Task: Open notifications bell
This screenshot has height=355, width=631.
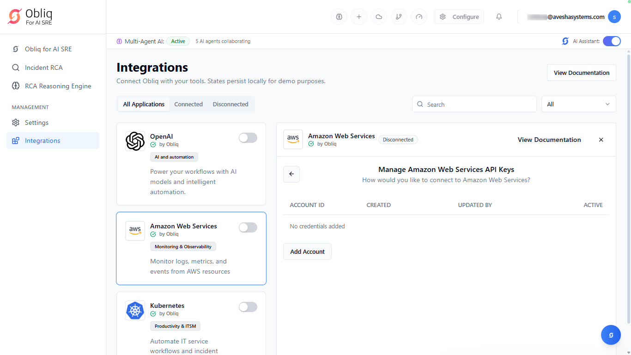Action: tap(499, 17)
